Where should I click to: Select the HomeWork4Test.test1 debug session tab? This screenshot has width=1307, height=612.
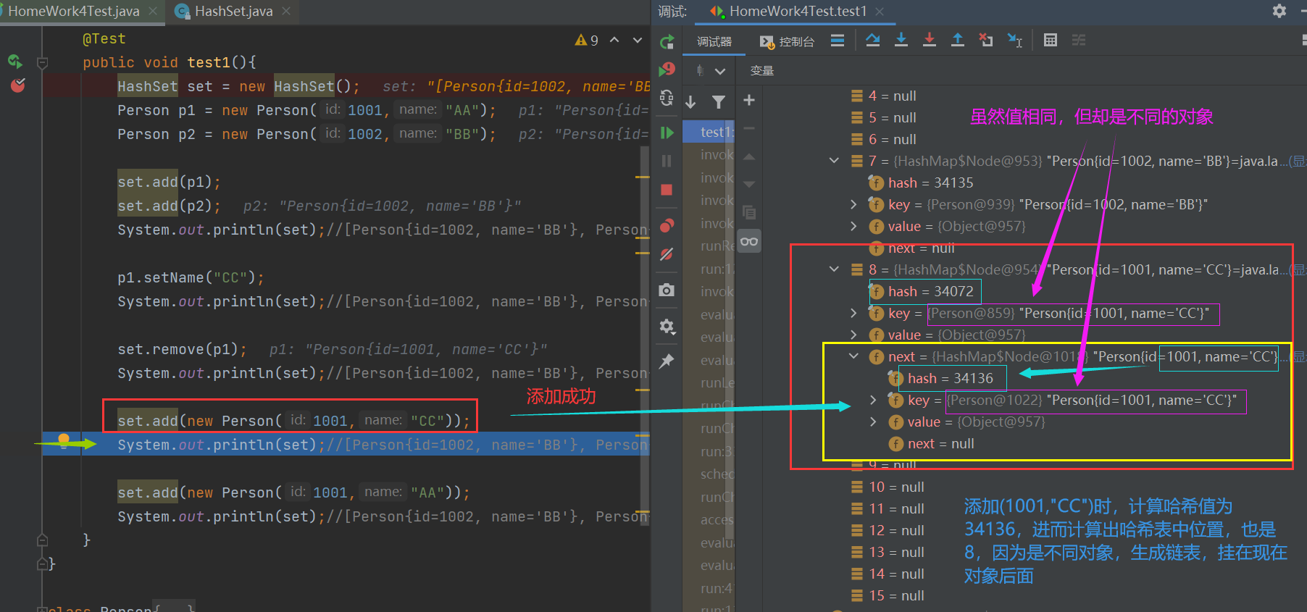(x=797, y=11)
